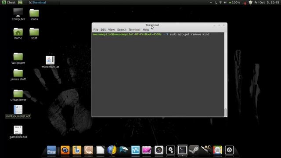Viewport: 281px width, 158px height.
Task: Open the Search menu in Terminal
Action: [x=122, y=29]
